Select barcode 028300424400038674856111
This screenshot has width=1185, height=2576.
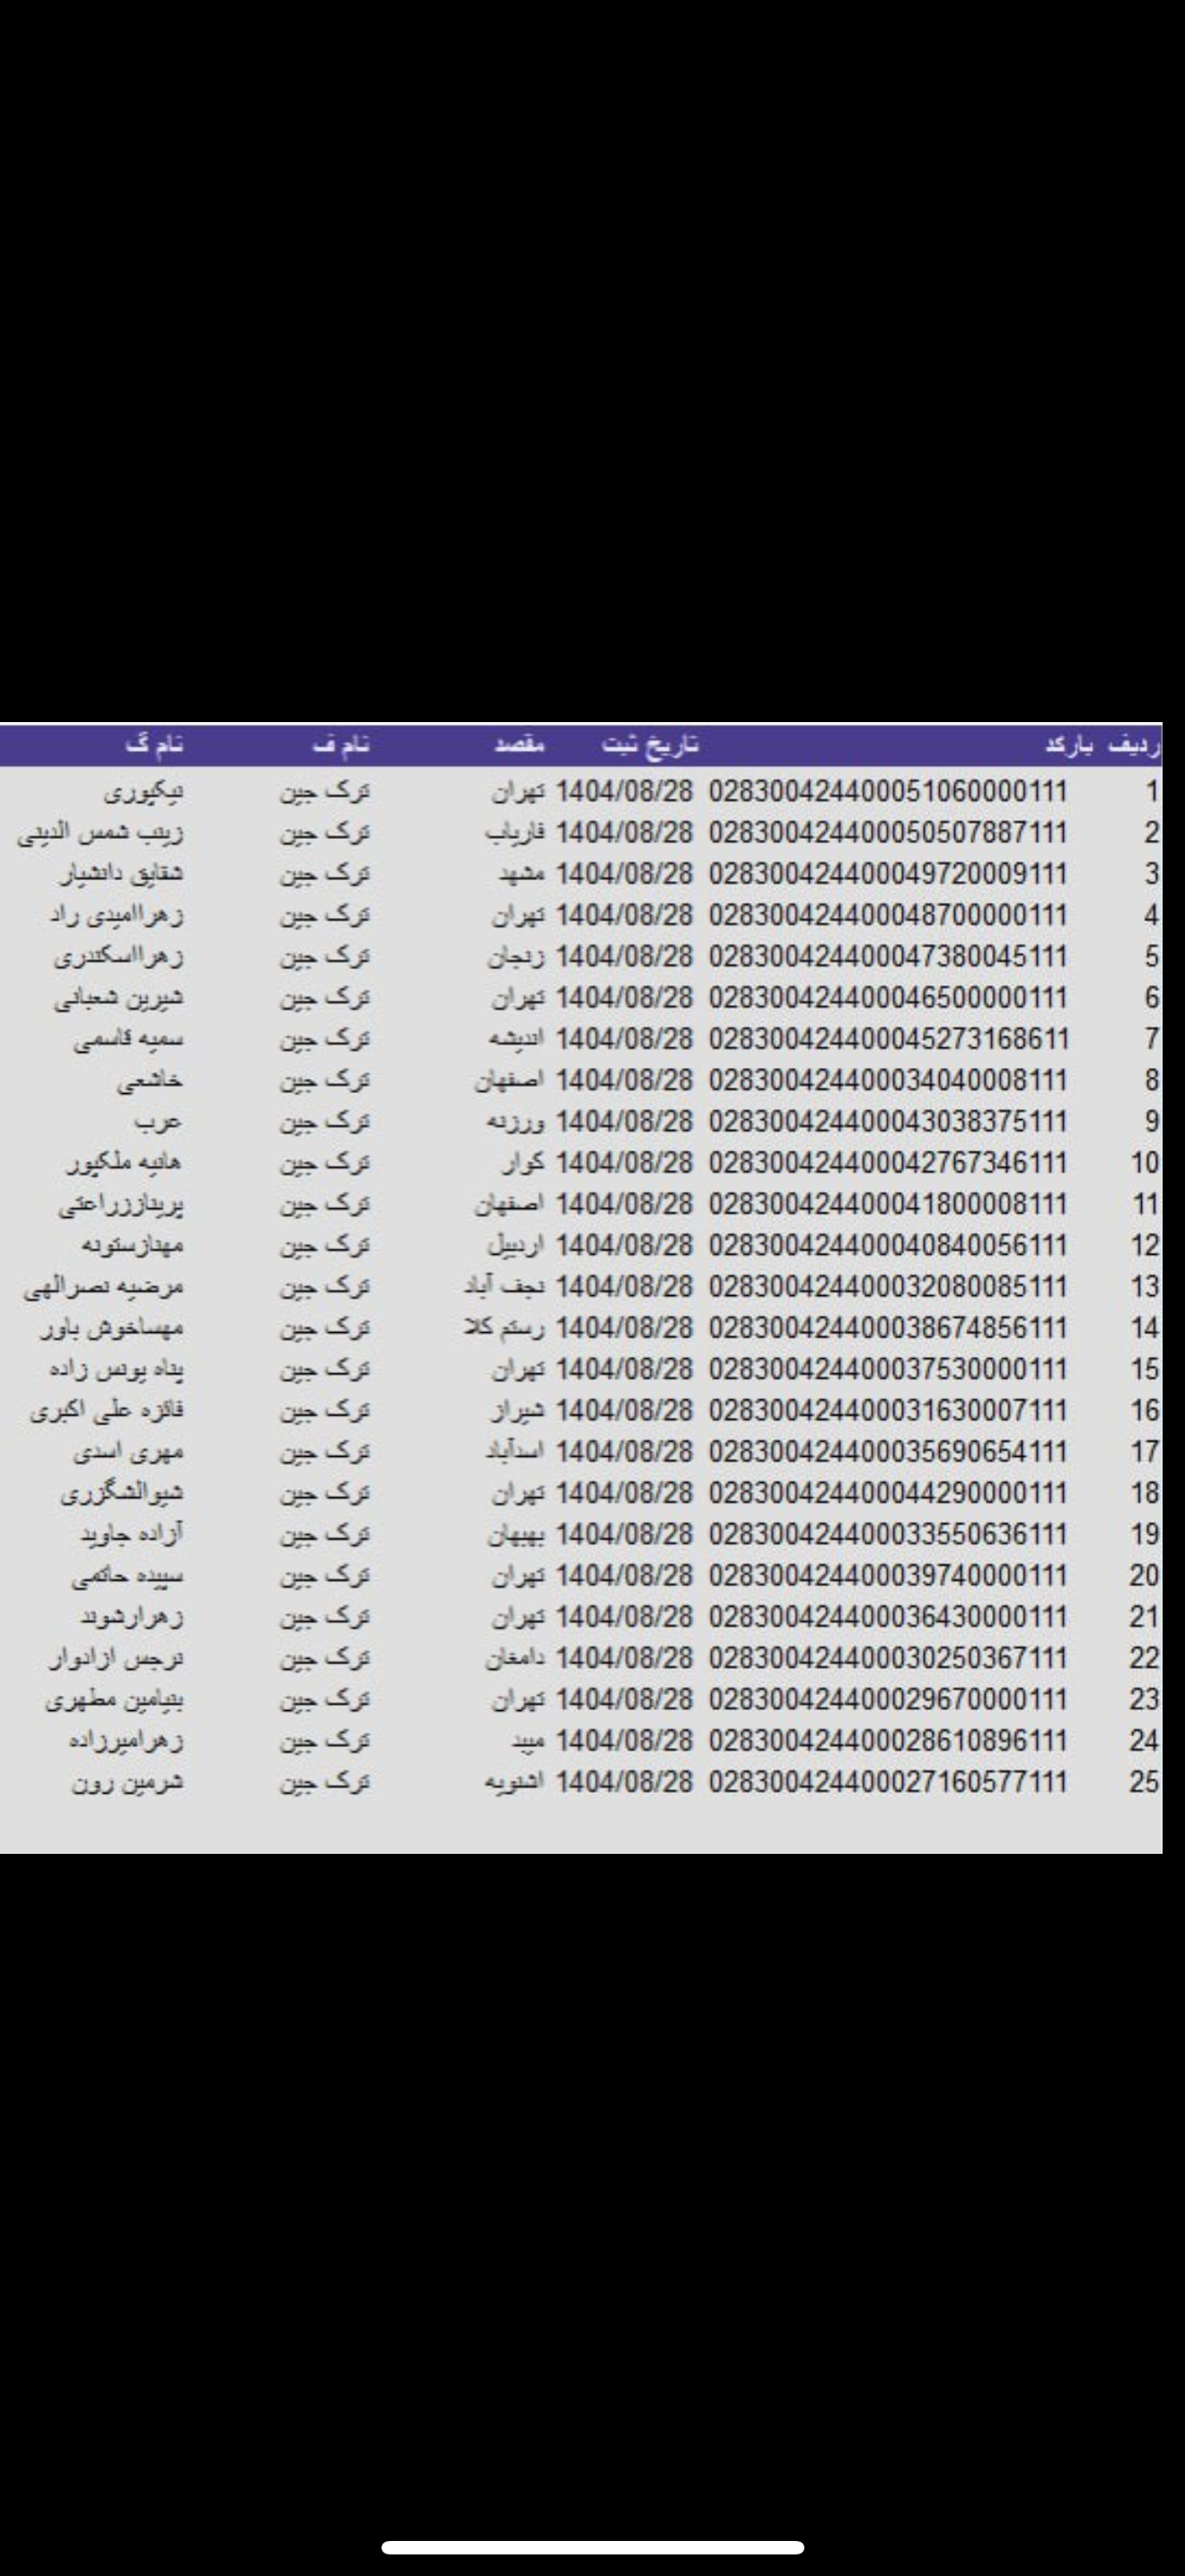[x=887, y=1328]
